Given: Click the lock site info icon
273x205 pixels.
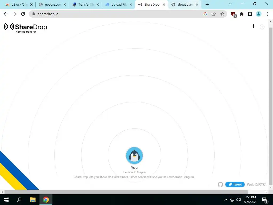Looking at the screenshot, I should coord(34,14).
